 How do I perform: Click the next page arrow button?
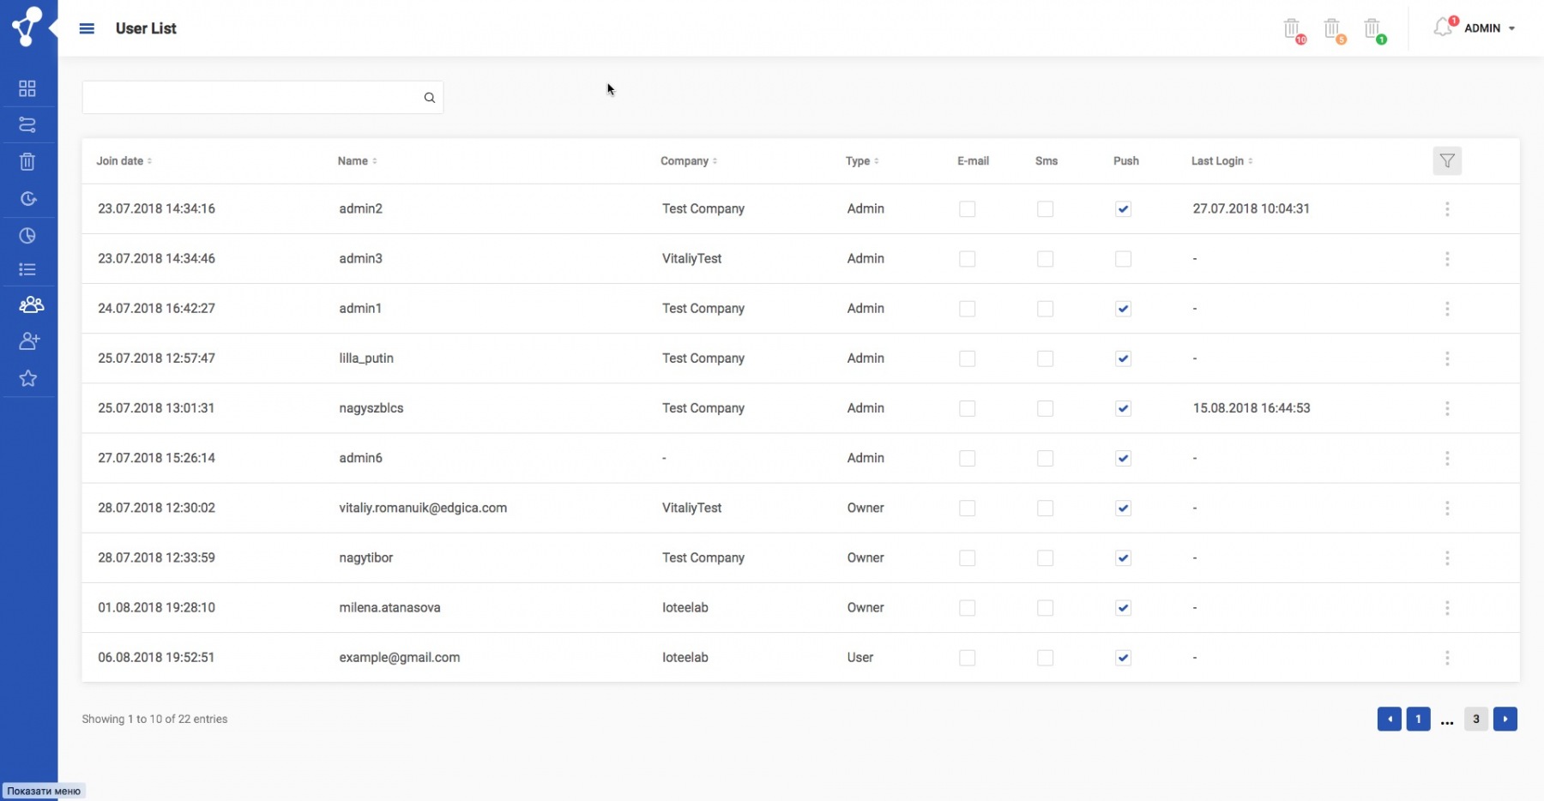[1505, 720]
